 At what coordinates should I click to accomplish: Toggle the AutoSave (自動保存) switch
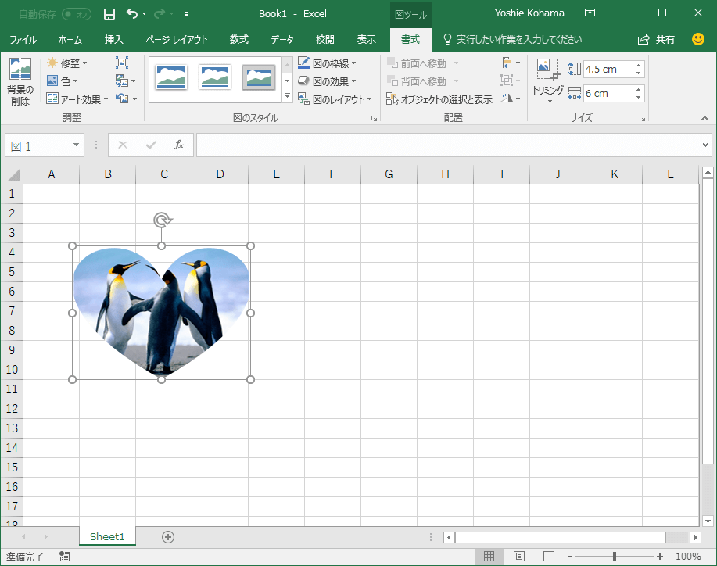[77, 14]
